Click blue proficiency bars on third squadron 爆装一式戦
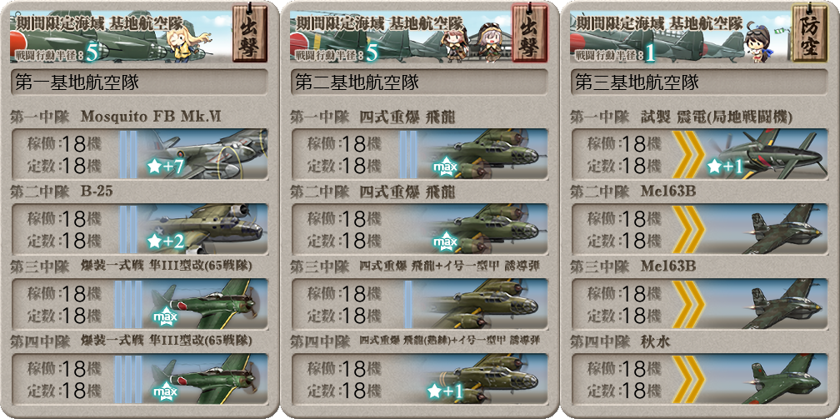The height and width of the screenshot is (419, 840). point(128,304)
